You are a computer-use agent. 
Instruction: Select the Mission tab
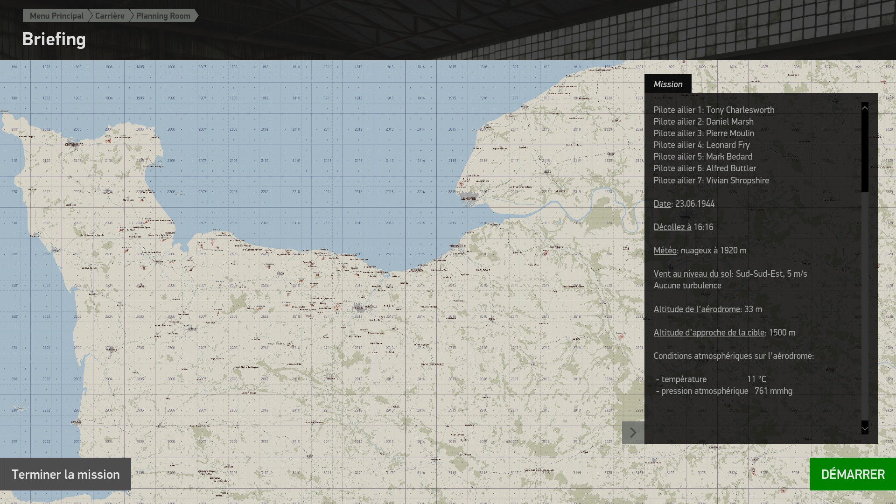pos(668,84)
